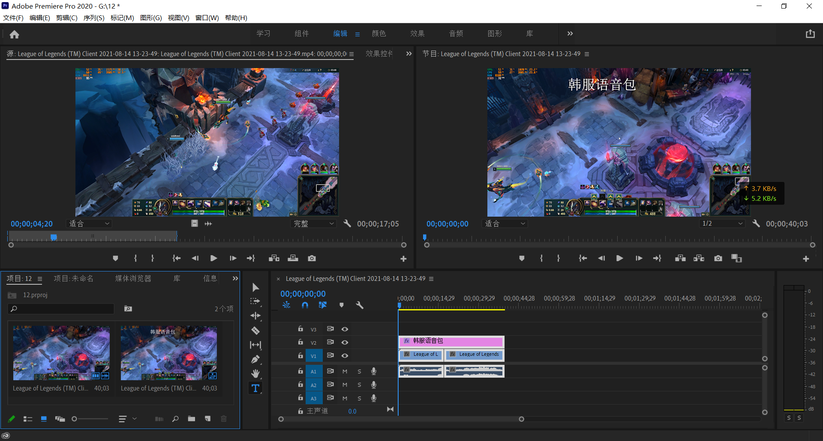Open the Quick Export share icon
Screen dimensions: 823x441
point(810,34)
